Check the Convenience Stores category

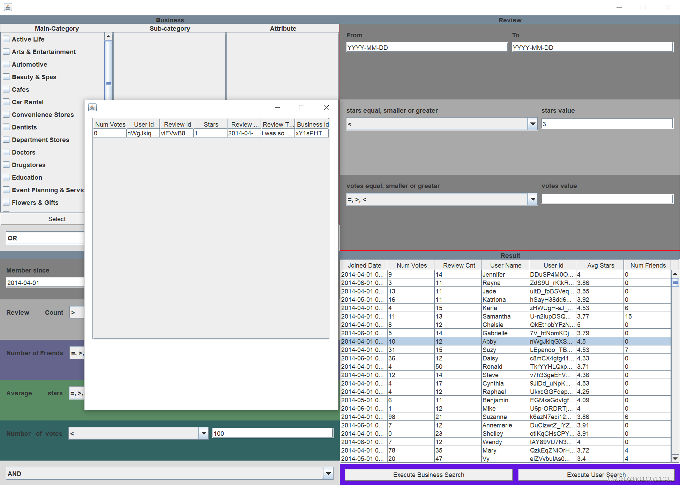tap(6, 114)
